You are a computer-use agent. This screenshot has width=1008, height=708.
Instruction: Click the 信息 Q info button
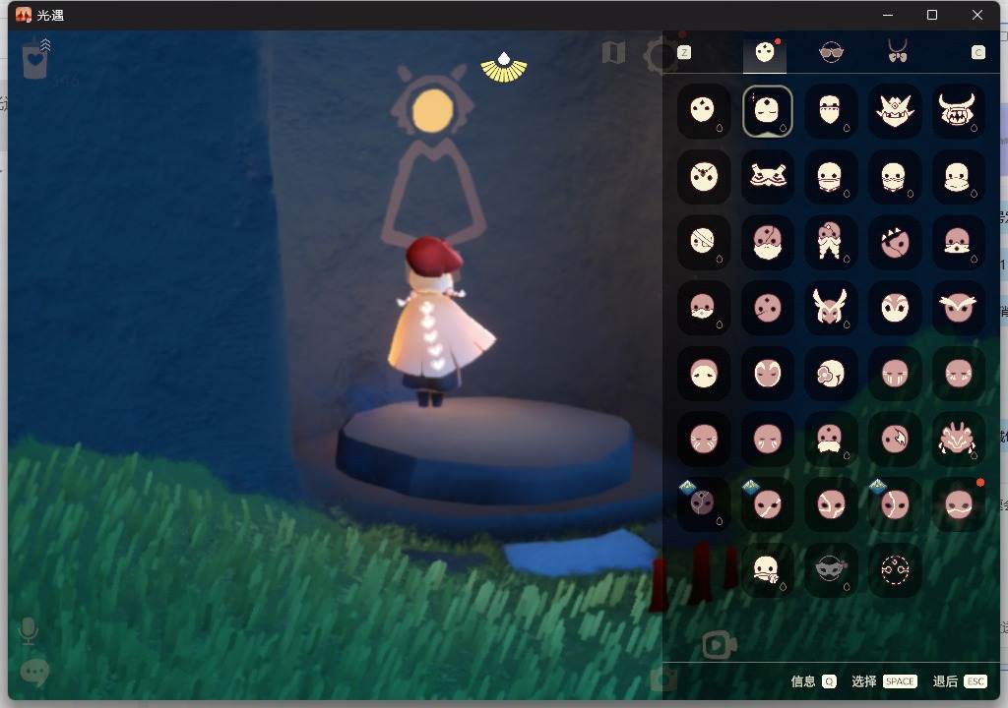click(813, 681)
